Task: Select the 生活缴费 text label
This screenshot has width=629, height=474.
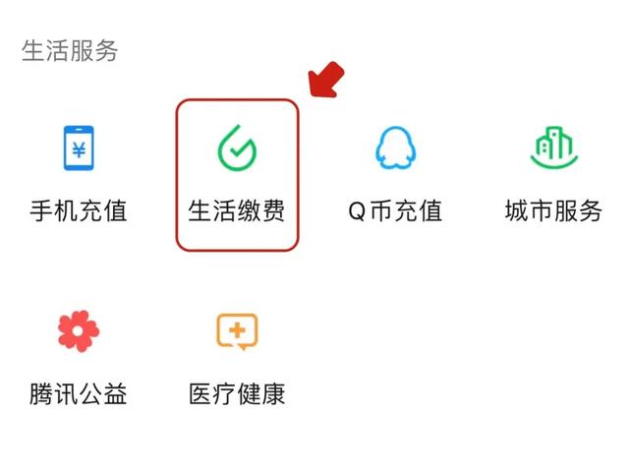Action: pyautogui.click(x=237, y=210)
